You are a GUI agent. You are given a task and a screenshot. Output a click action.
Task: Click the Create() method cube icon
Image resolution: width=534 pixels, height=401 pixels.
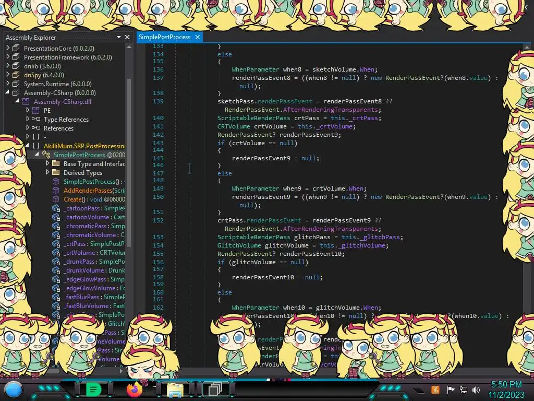(56, 199)
